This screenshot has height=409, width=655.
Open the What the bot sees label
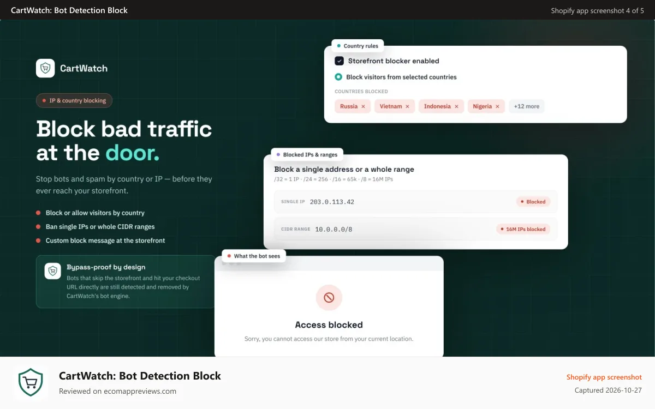pos(254,256)
